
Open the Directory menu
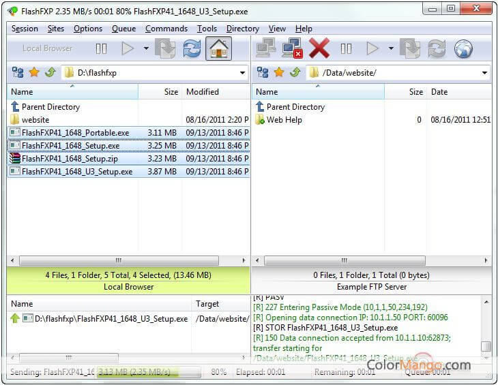(243, 29)
